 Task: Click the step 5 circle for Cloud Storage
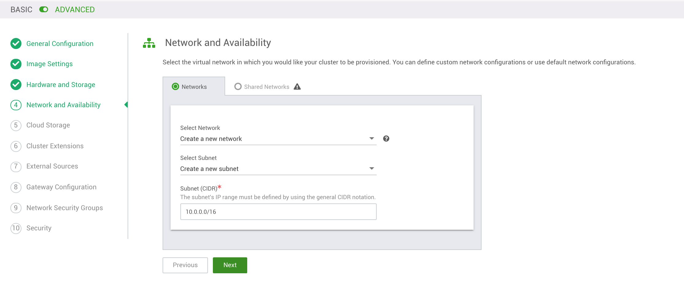pos(16,125)
